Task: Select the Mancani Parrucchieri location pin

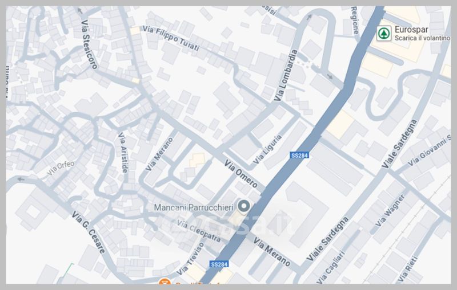Action: click(x=244, y=206)
